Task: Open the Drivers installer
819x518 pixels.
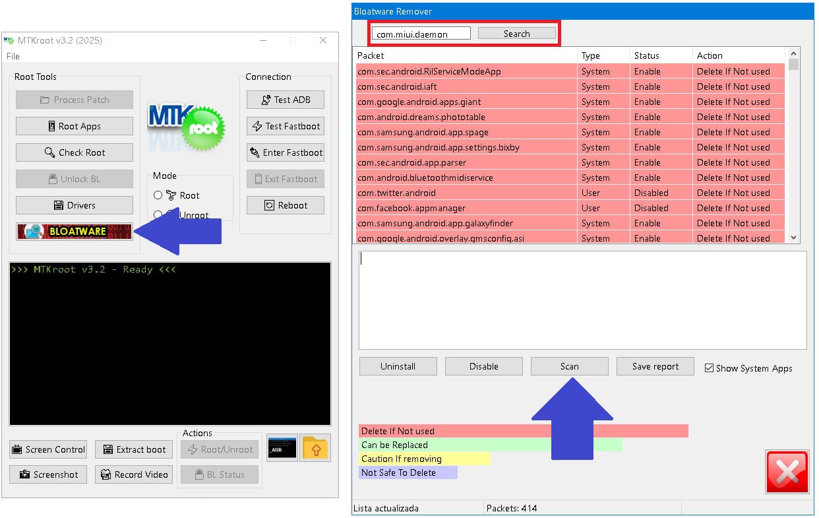Action: [x=75, y=205]
